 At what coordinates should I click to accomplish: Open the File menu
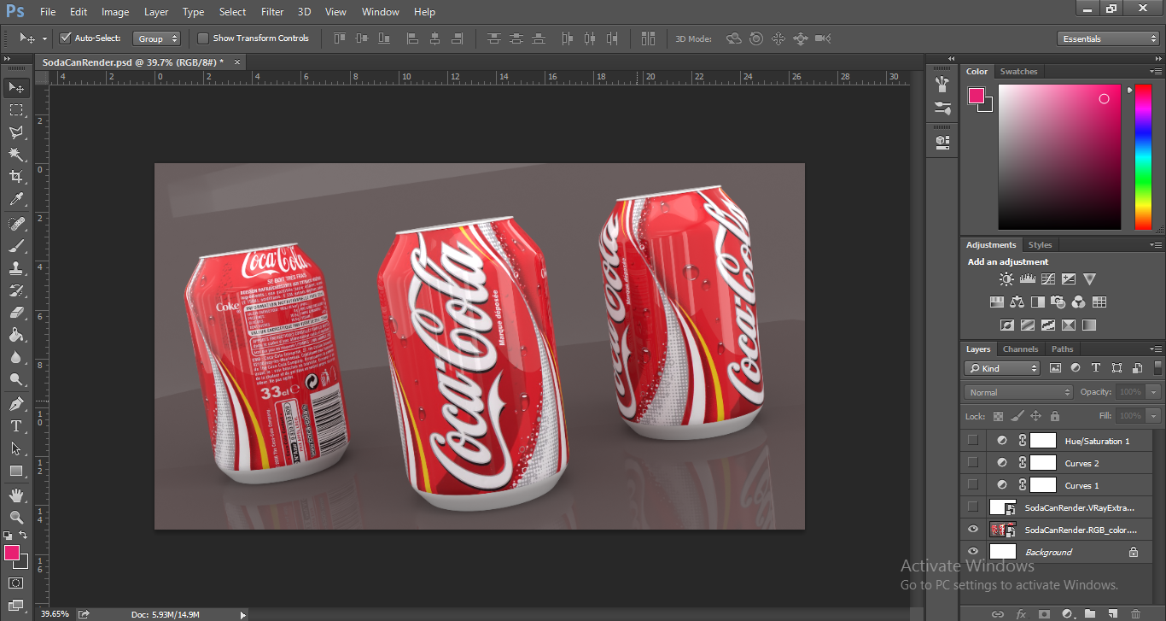tap(48, 12)
